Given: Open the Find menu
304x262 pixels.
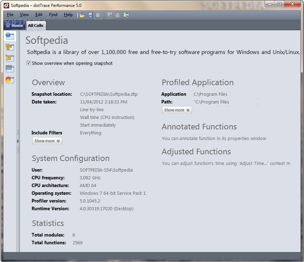Looking at the screenshot, I should point(53,15).
